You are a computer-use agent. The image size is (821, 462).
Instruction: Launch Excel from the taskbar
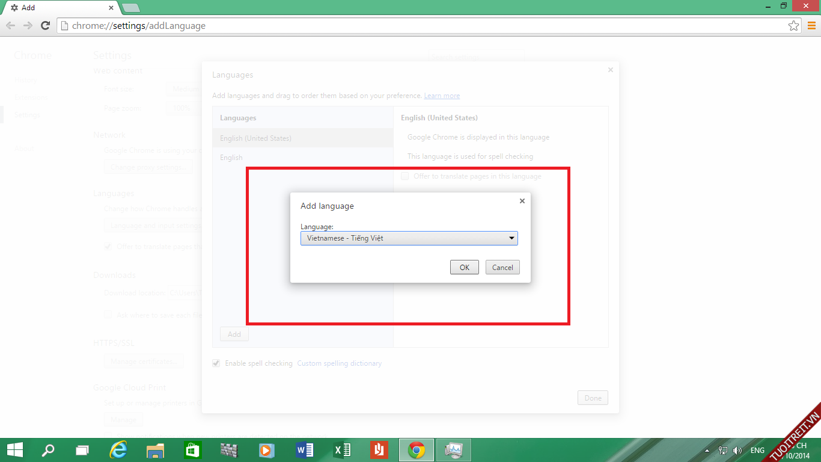342,450
